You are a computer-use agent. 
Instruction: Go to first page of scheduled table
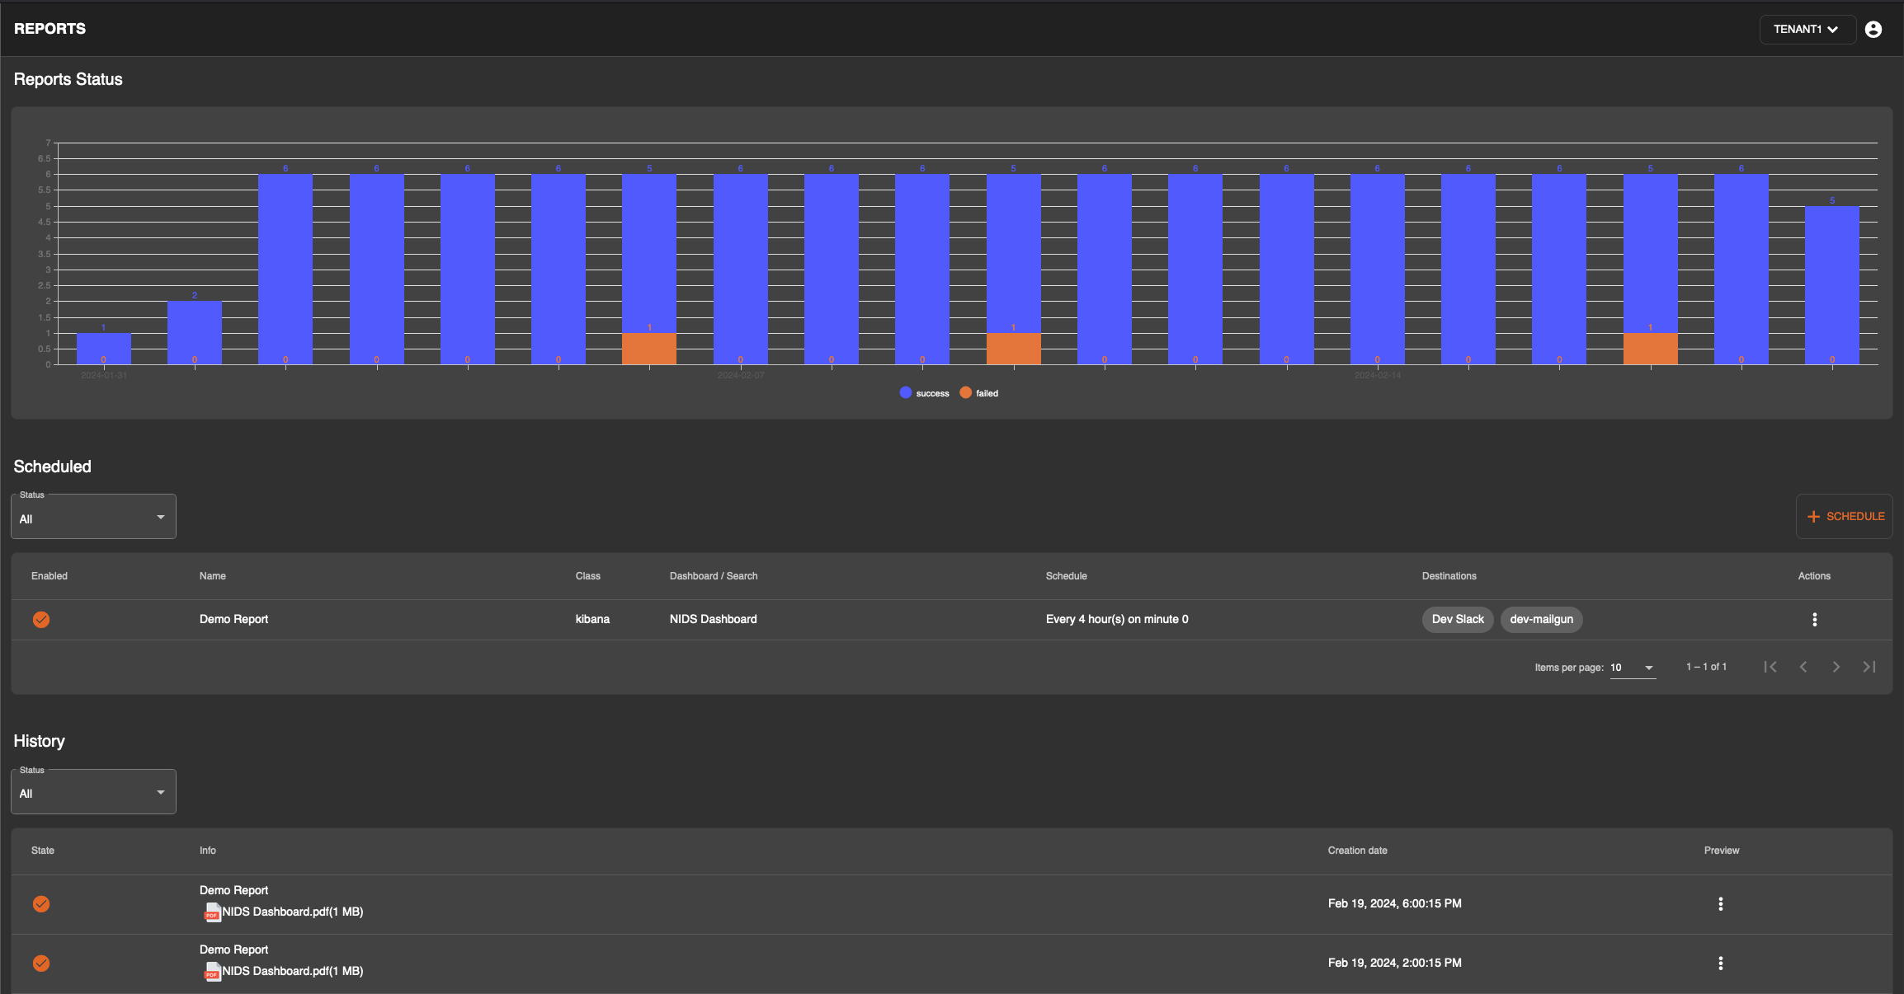(x=1770, y=667)
